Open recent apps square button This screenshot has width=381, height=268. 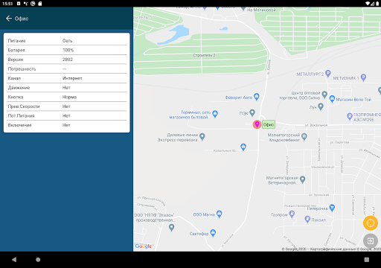[x=367, y=260]
